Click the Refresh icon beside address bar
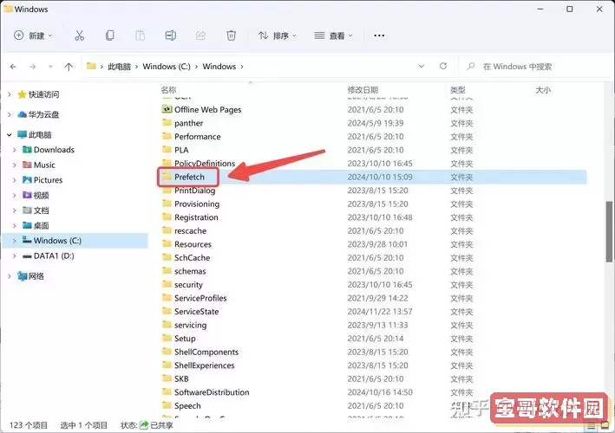Image resolution: width=615 pixels, height=433 pixels. (x=443, y=66)
